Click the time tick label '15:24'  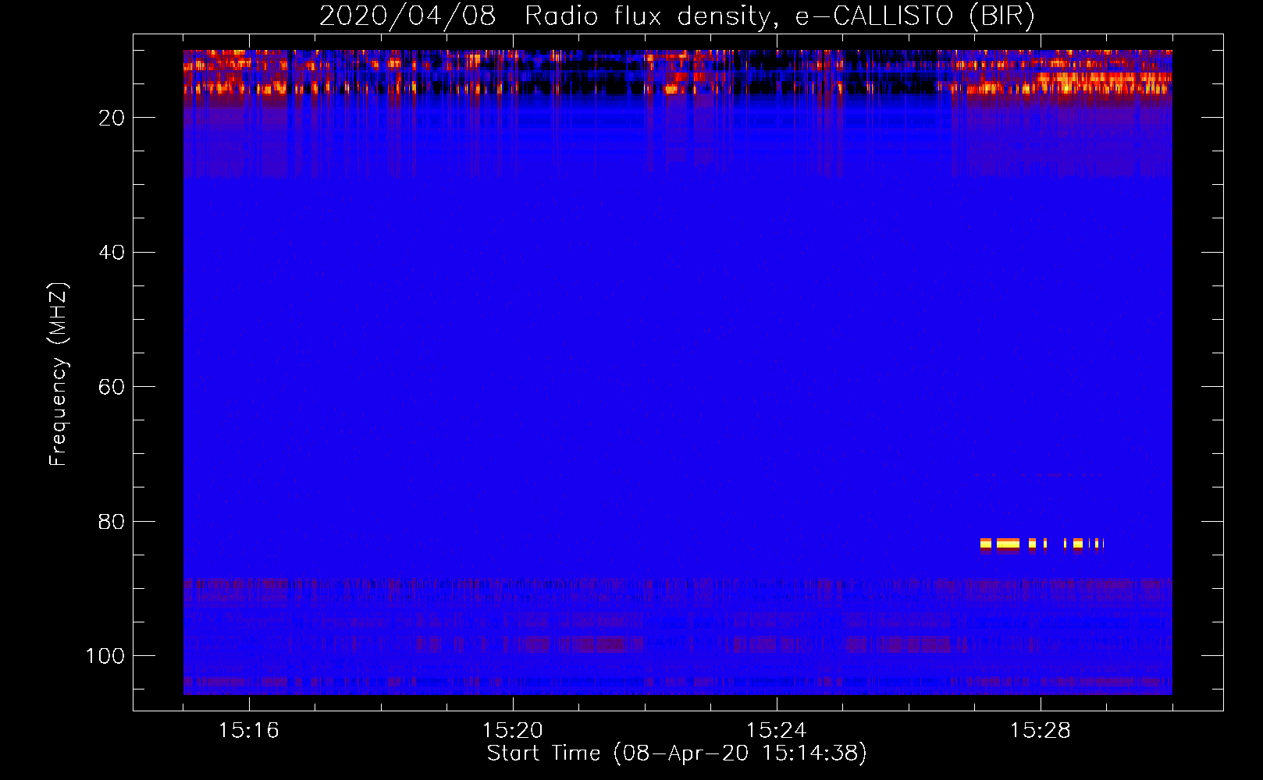[777, 731]
